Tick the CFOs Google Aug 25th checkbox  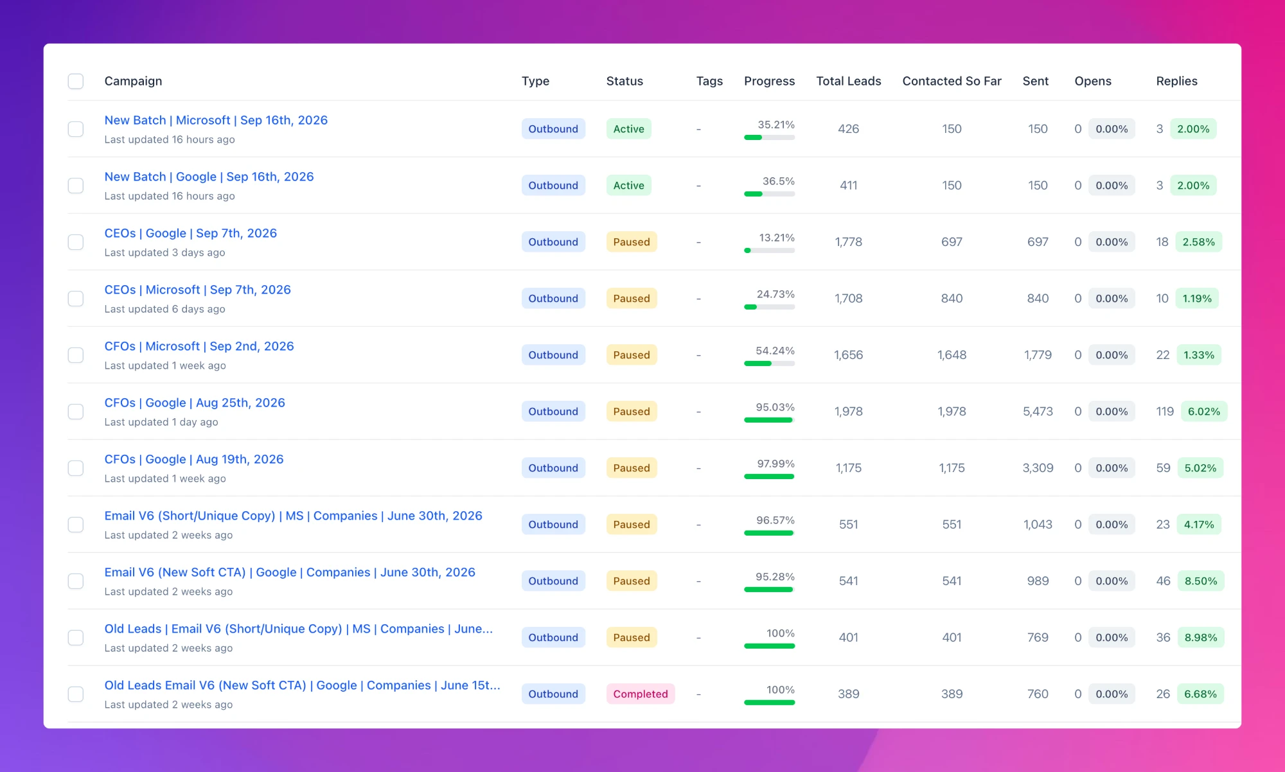click(x=76, y=412)
